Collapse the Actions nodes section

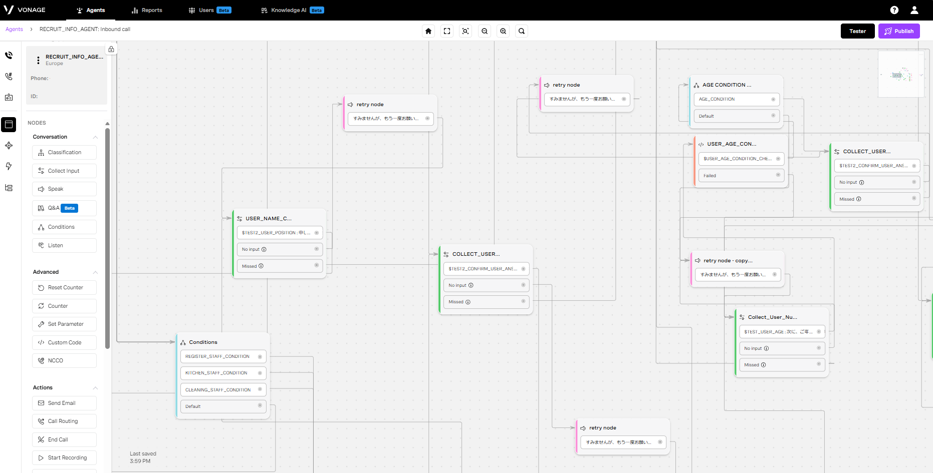click(95, 388)
